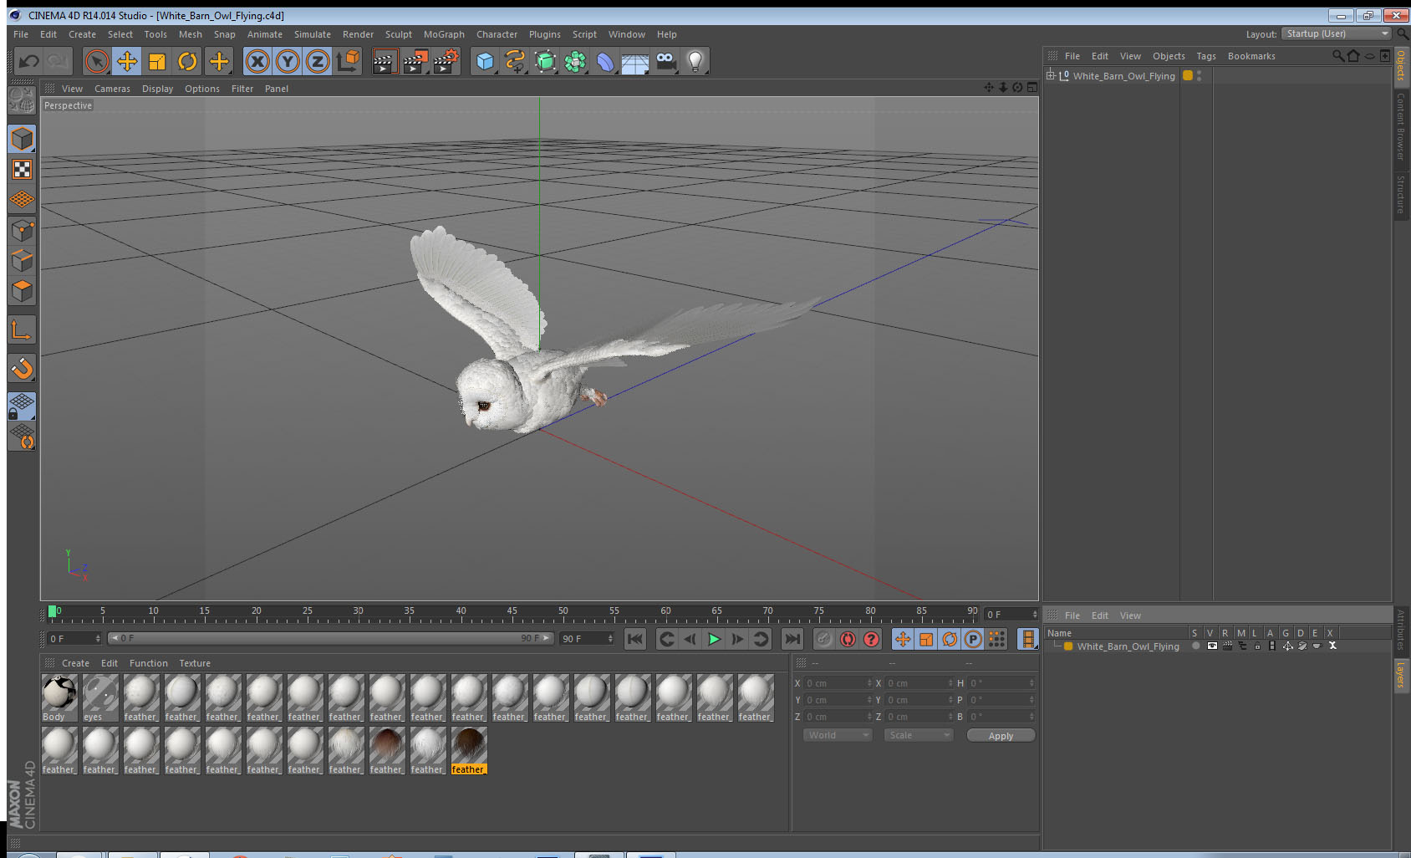Render to Picture Viewer icon

pos(415,61)
